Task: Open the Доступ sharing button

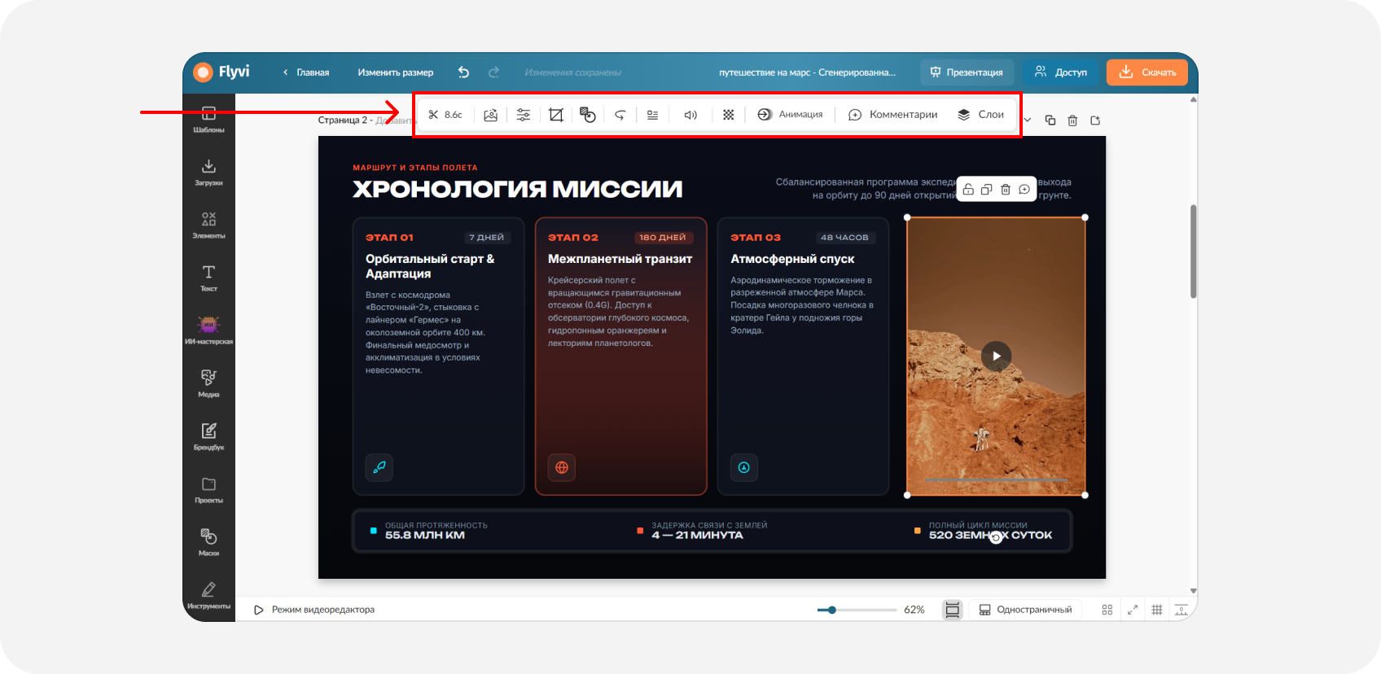Action: 1061,72
